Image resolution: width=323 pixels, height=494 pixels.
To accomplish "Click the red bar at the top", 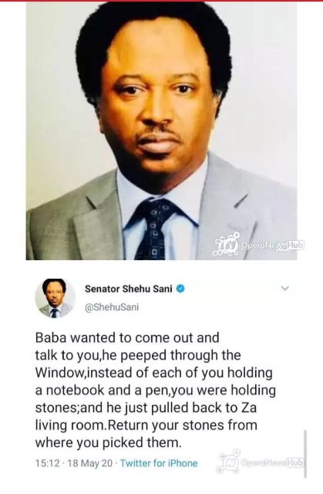I will pos(161,1).
